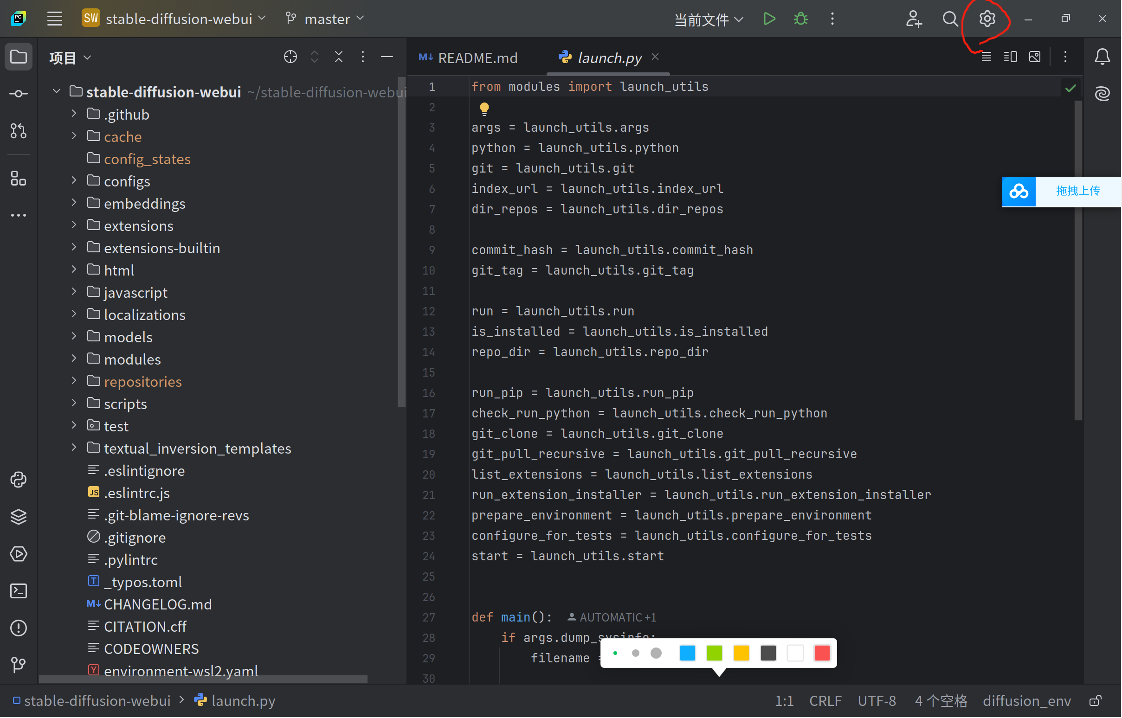Open the Problems tool window
This screenshot has height=718, width=1122.
click(x=18, y=628)
